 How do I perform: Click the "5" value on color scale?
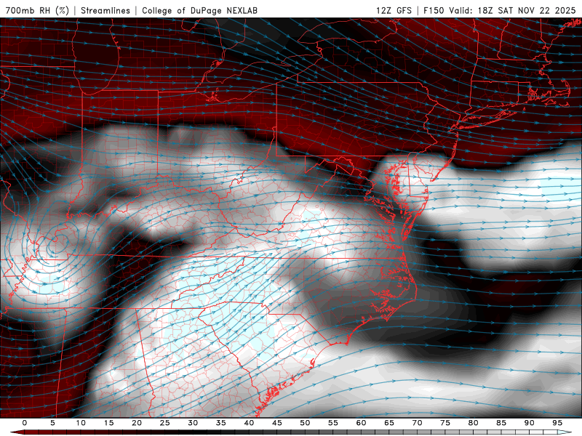coord(52,423)
